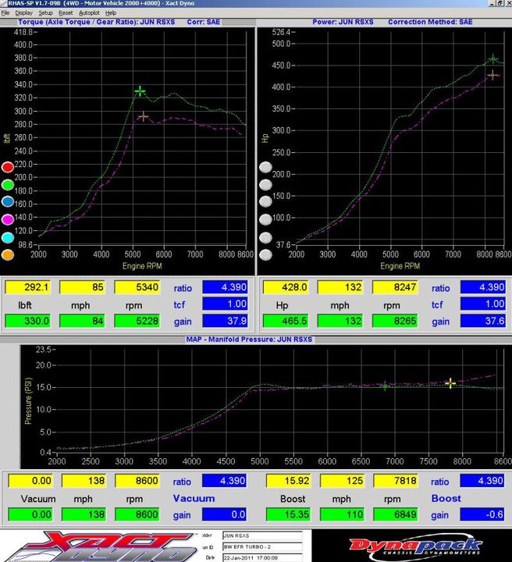This screenshot has width=512, height=562.
Task: Click the magenta run color circle
Action: (x=8, y=219)
